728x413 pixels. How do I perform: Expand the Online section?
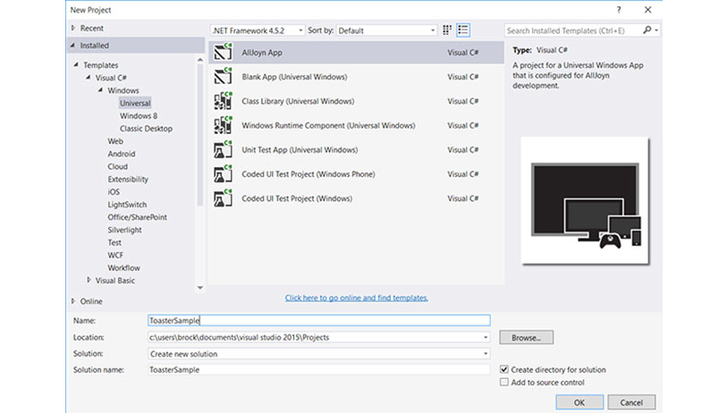73,301
